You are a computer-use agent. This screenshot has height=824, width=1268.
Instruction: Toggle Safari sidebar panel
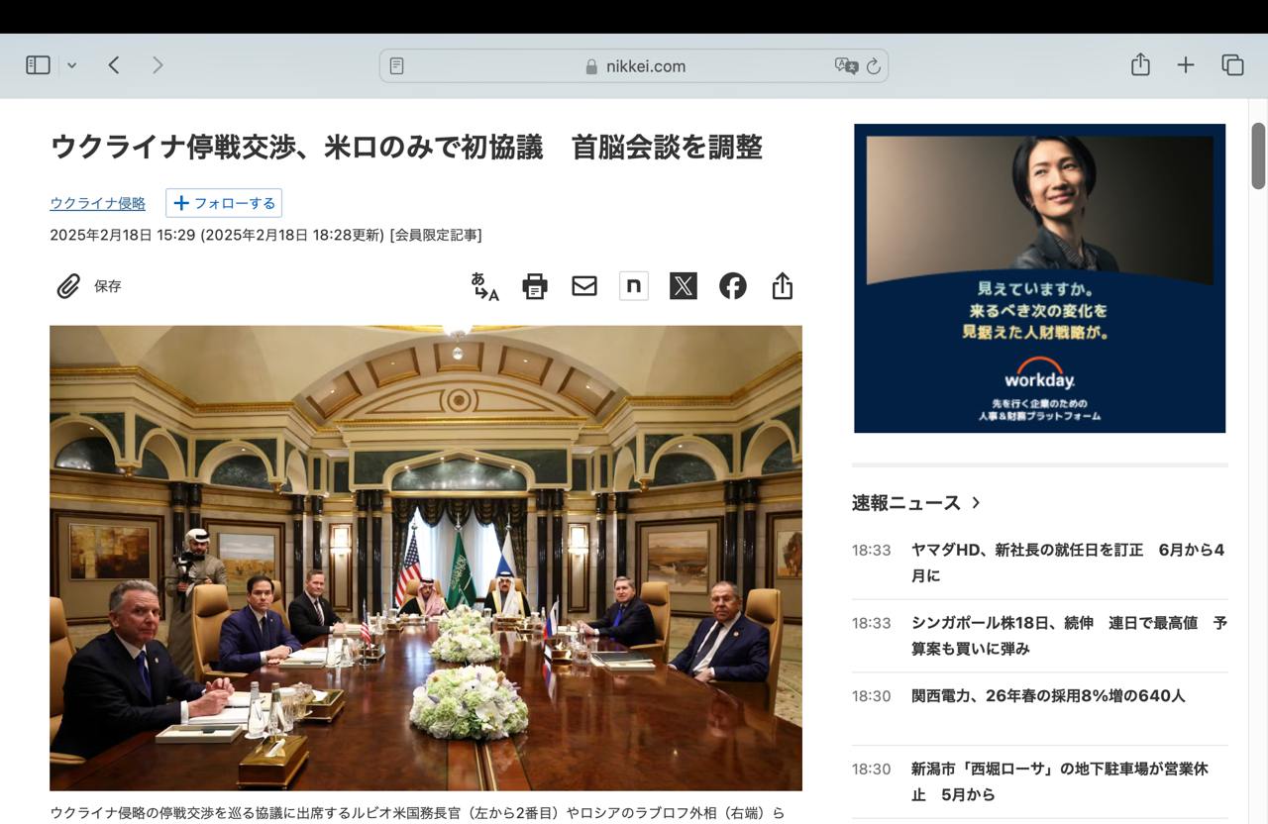[x=38, y=65]
